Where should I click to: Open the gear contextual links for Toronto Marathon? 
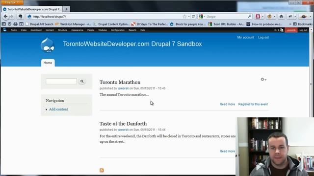[x=263, y=79]
